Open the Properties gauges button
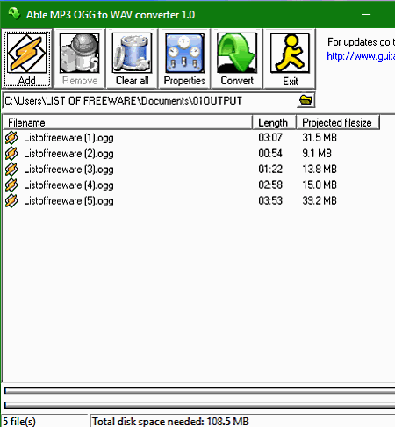The image size is (395, 427). 184,58
